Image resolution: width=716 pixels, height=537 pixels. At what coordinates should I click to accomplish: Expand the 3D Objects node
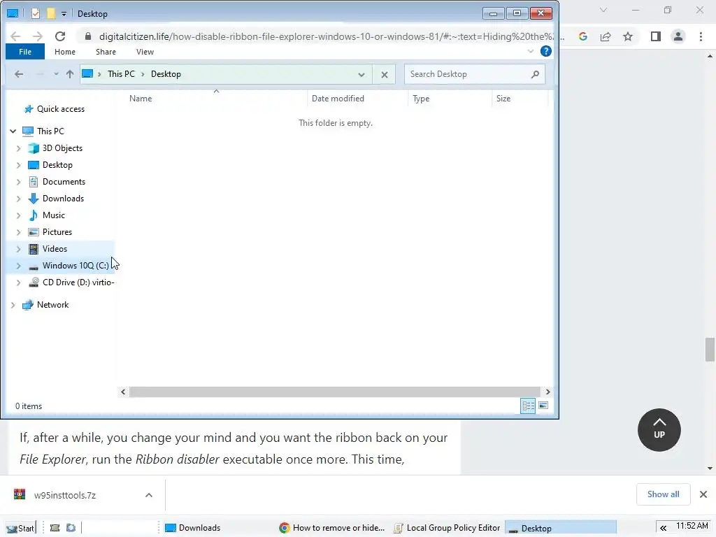(18, 148)
